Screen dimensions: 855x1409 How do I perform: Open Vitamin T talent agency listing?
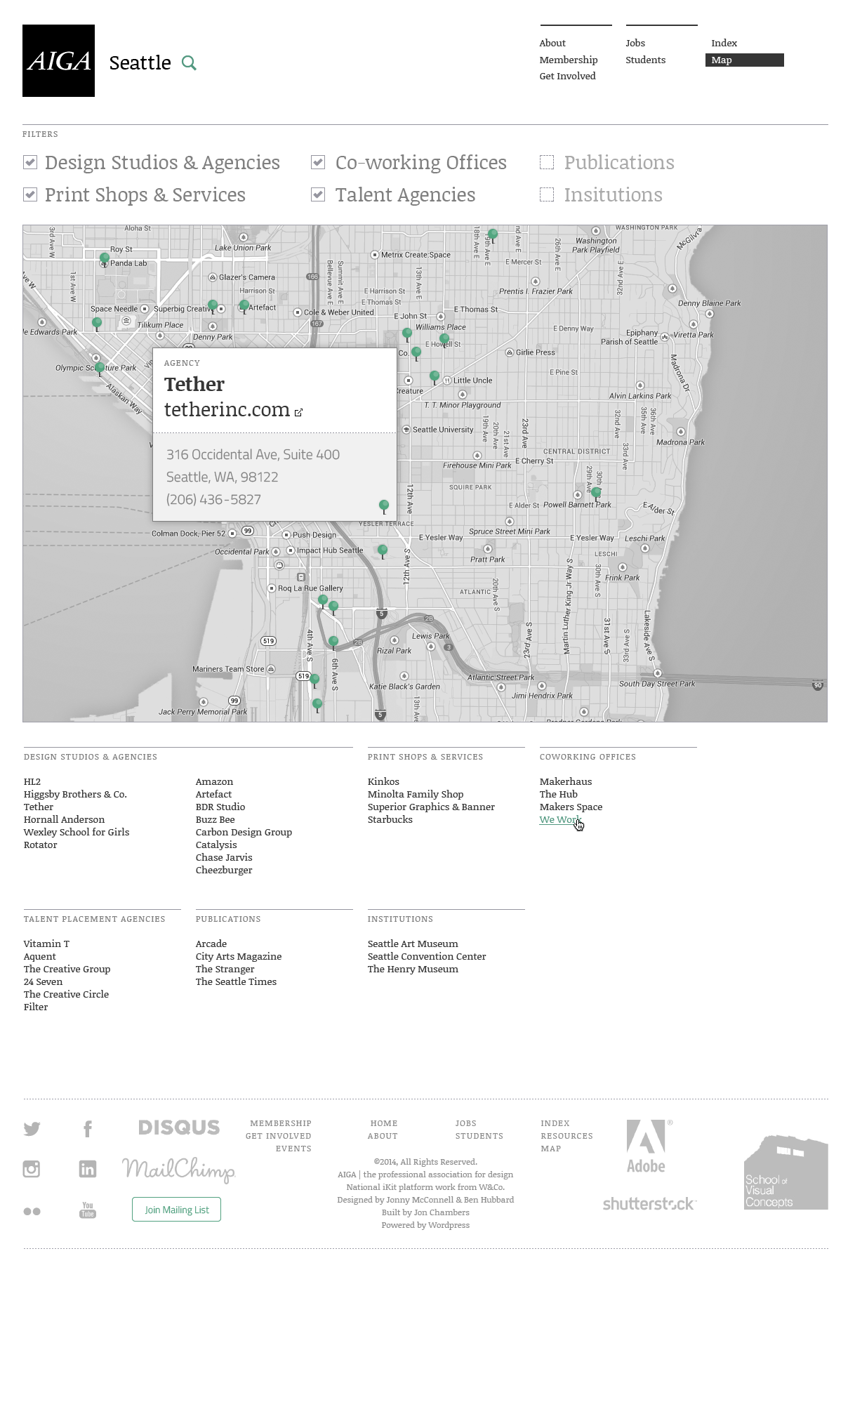coord(46,944)
